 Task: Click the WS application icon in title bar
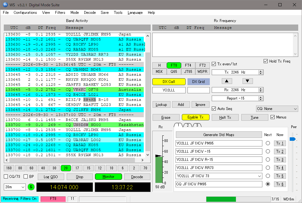[5, 5]
